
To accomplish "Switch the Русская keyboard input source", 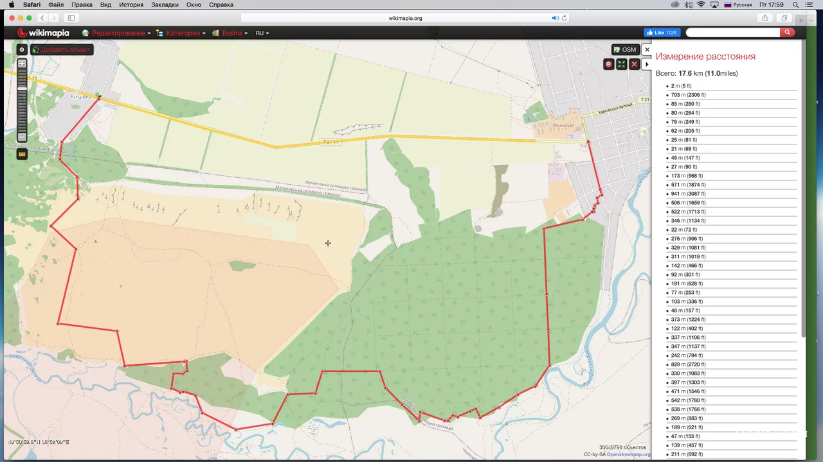I will click(738, 4).
